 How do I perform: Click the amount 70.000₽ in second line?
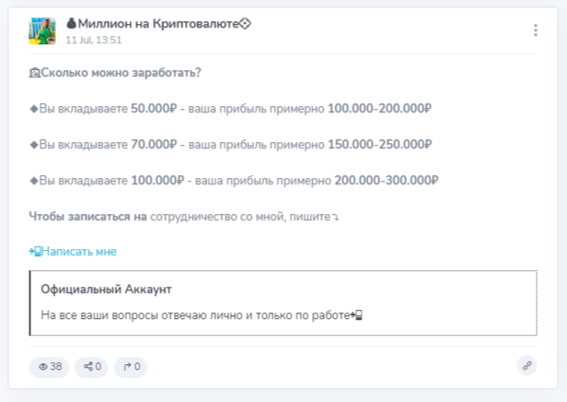(154, 145)
